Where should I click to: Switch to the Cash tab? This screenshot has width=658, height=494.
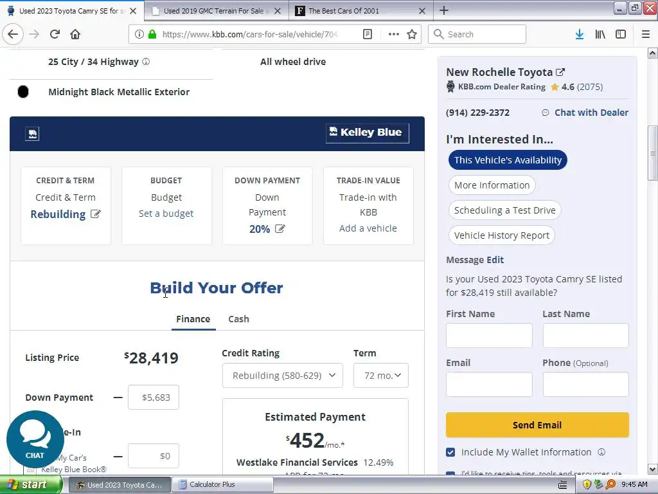(239, 319)
